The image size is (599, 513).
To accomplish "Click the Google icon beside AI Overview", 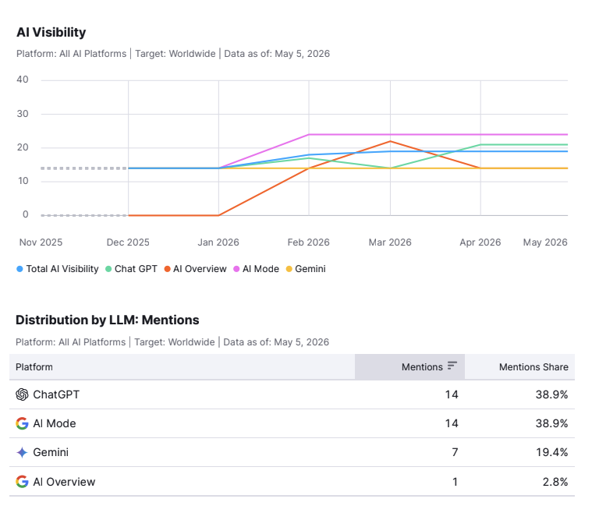I will 22,481.
